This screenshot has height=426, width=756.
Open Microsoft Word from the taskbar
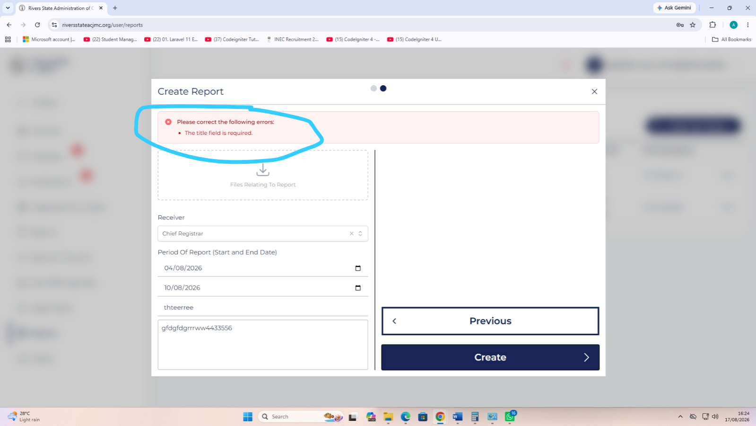coord(457,417)
